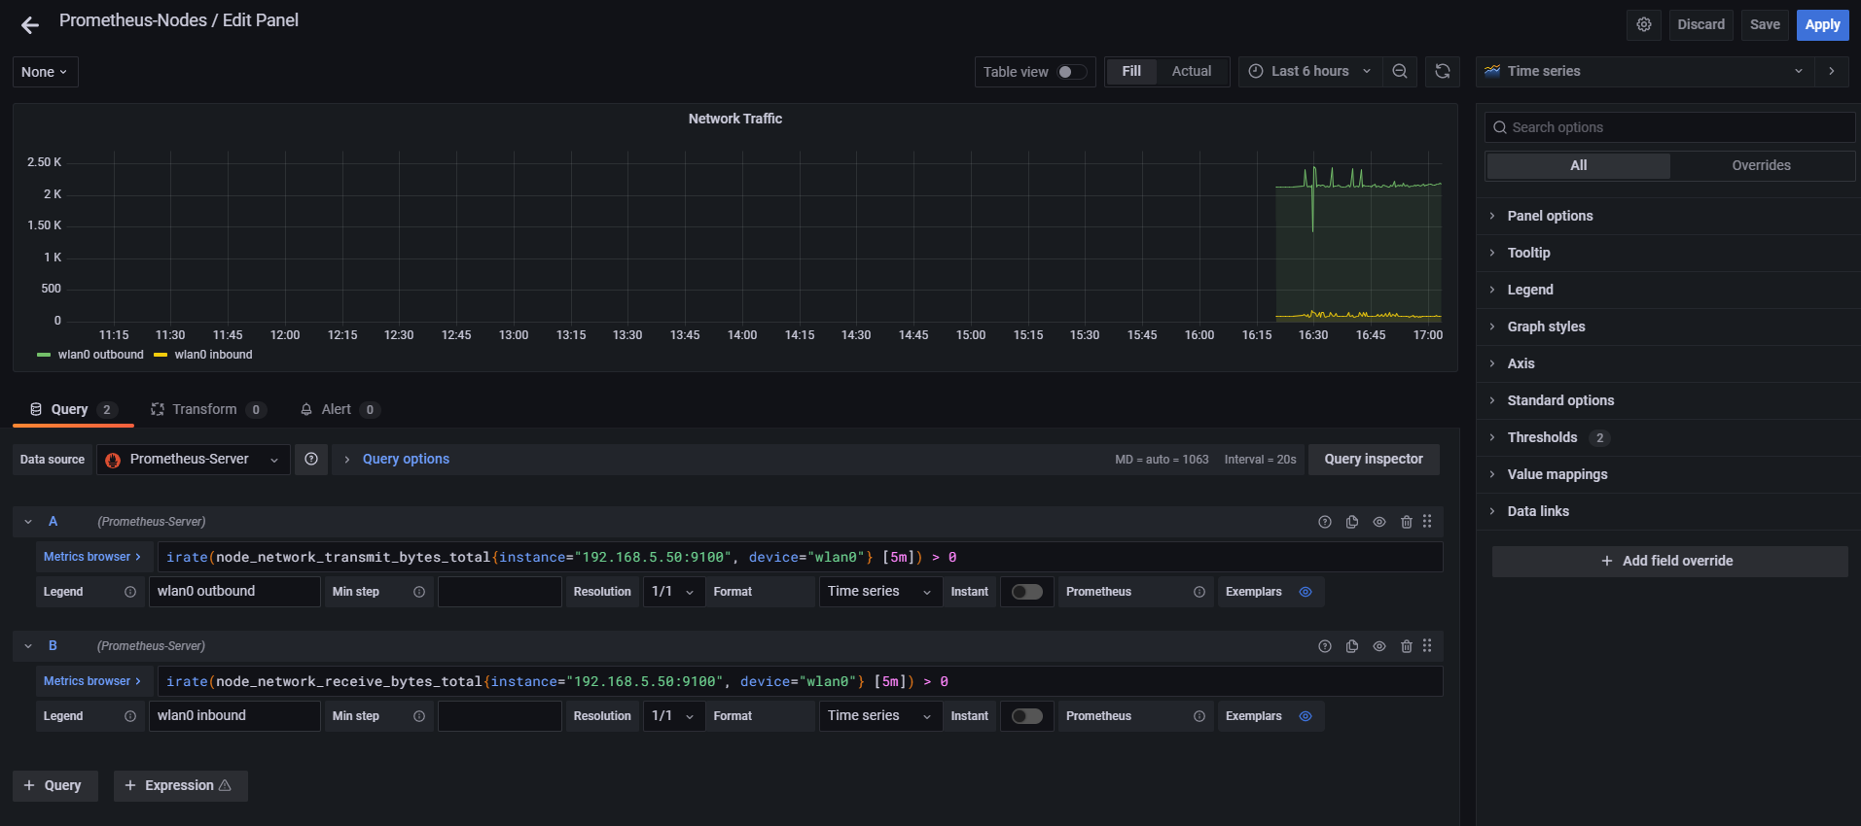Screen dimensions: 1861x826
Task: Open dashboard settings gear icon
Action: [1644, 24]
